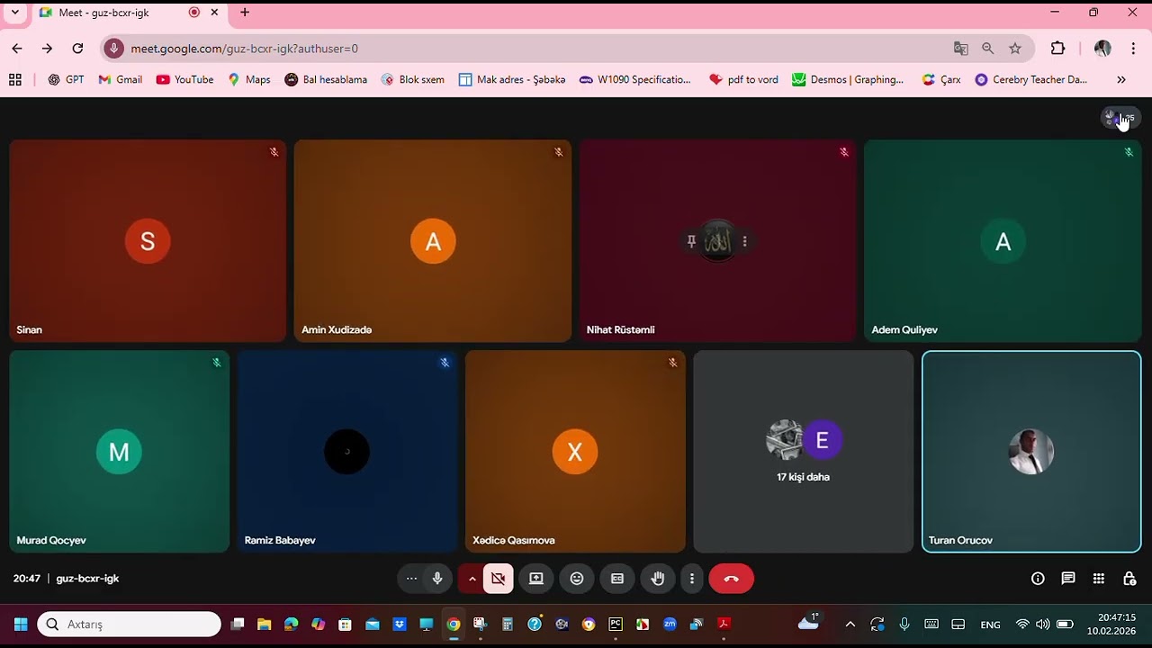Screen dimensions: 1152x648
Task: Open meeting details info icon
Action: tap(1038, 579)
